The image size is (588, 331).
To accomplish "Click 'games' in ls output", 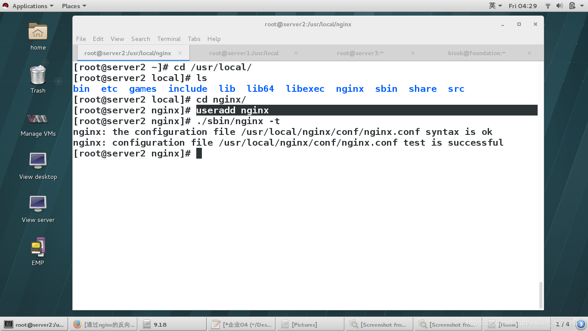I will (143, 89).
